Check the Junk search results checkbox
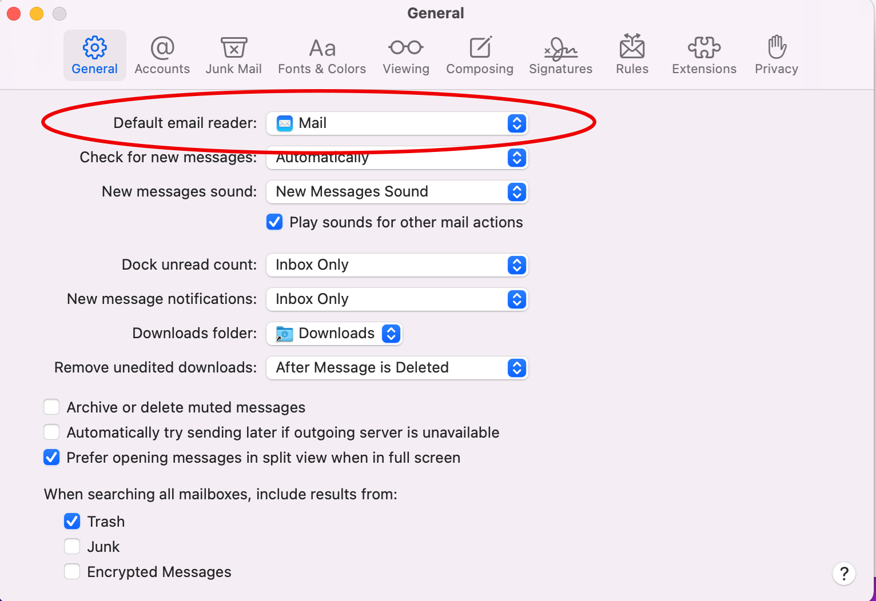The height and width of the screenshot is (601, 876). click(72, 546)
